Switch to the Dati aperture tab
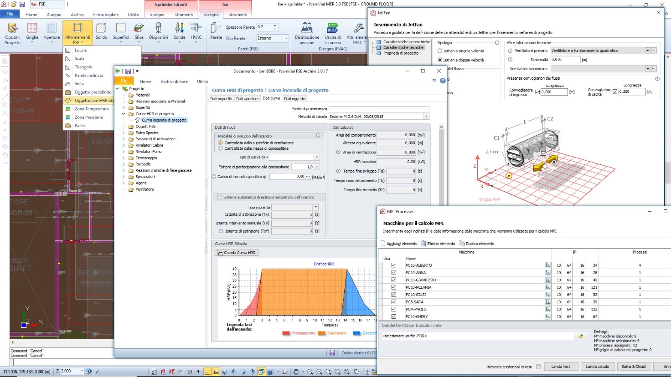 247,99
